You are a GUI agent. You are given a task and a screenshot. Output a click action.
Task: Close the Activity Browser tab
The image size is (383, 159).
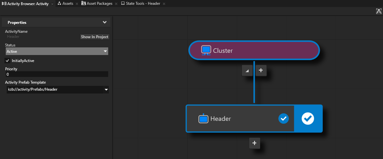click(52, 4)
